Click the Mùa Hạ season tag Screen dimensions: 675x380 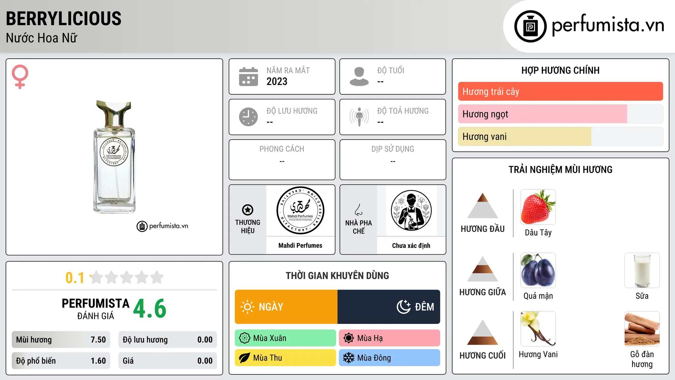(390, 338)
